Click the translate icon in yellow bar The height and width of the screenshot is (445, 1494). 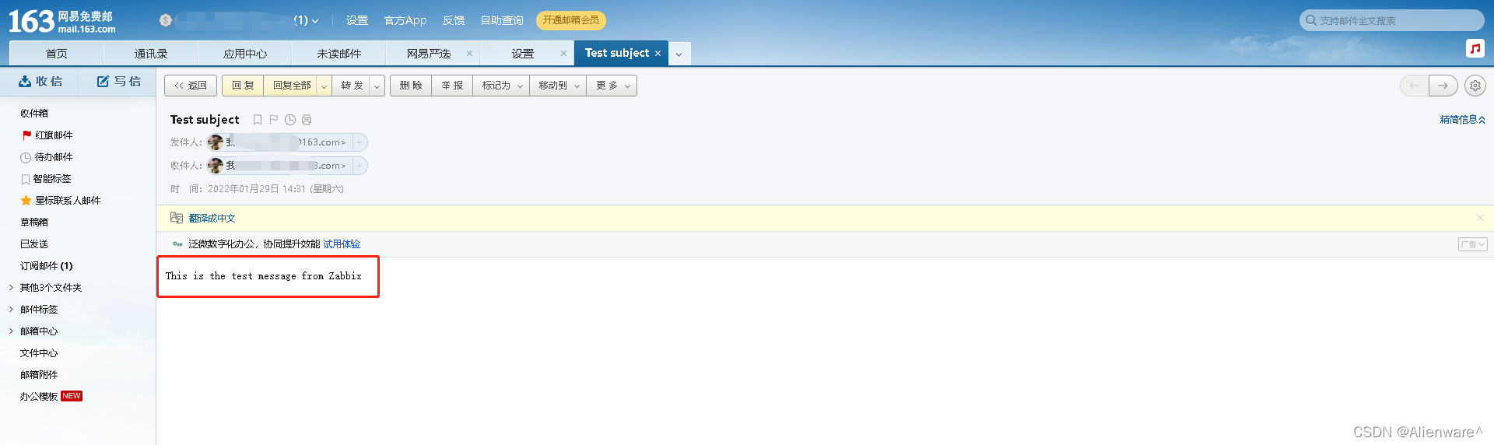pyautogui.click(x=177, y=219)
